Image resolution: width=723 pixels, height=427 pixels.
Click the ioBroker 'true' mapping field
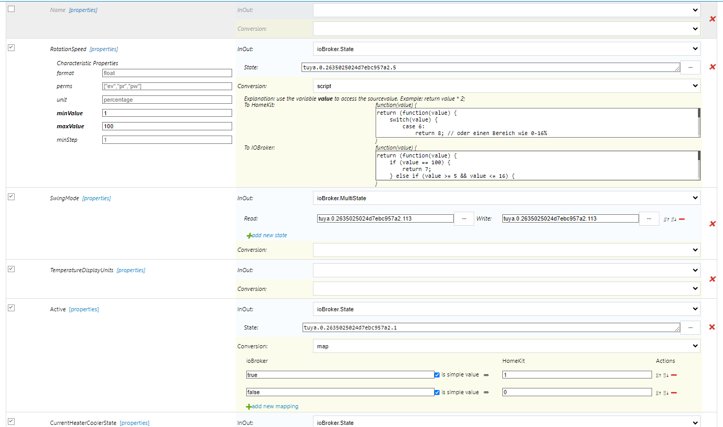[340, 375]
